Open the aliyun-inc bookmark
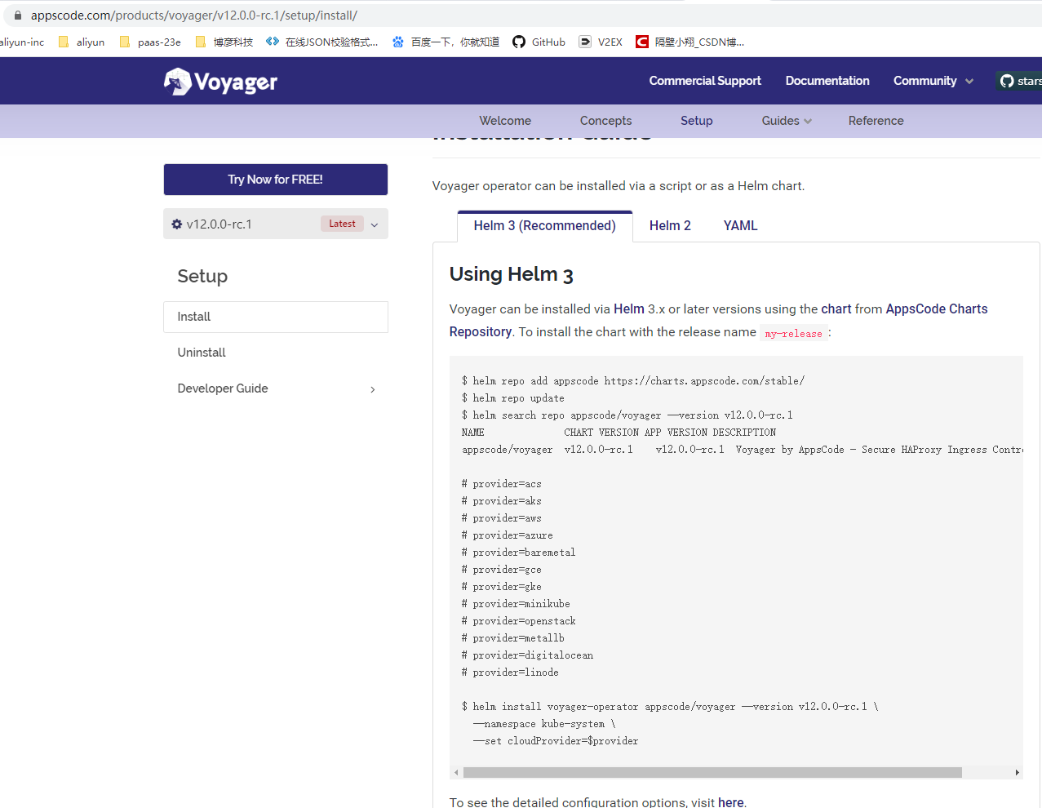This screenshot has height=808, width=1042. pyautogui.click(x=22, y=42)
